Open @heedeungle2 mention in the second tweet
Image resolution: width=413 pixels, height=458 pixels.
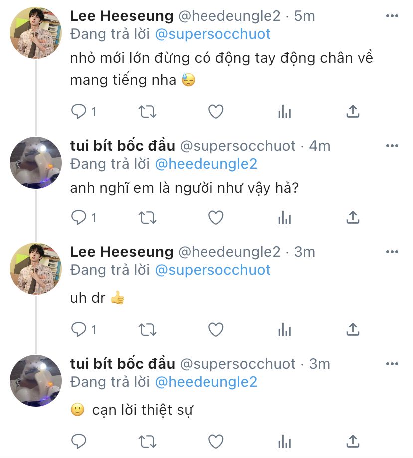point(206,164)
